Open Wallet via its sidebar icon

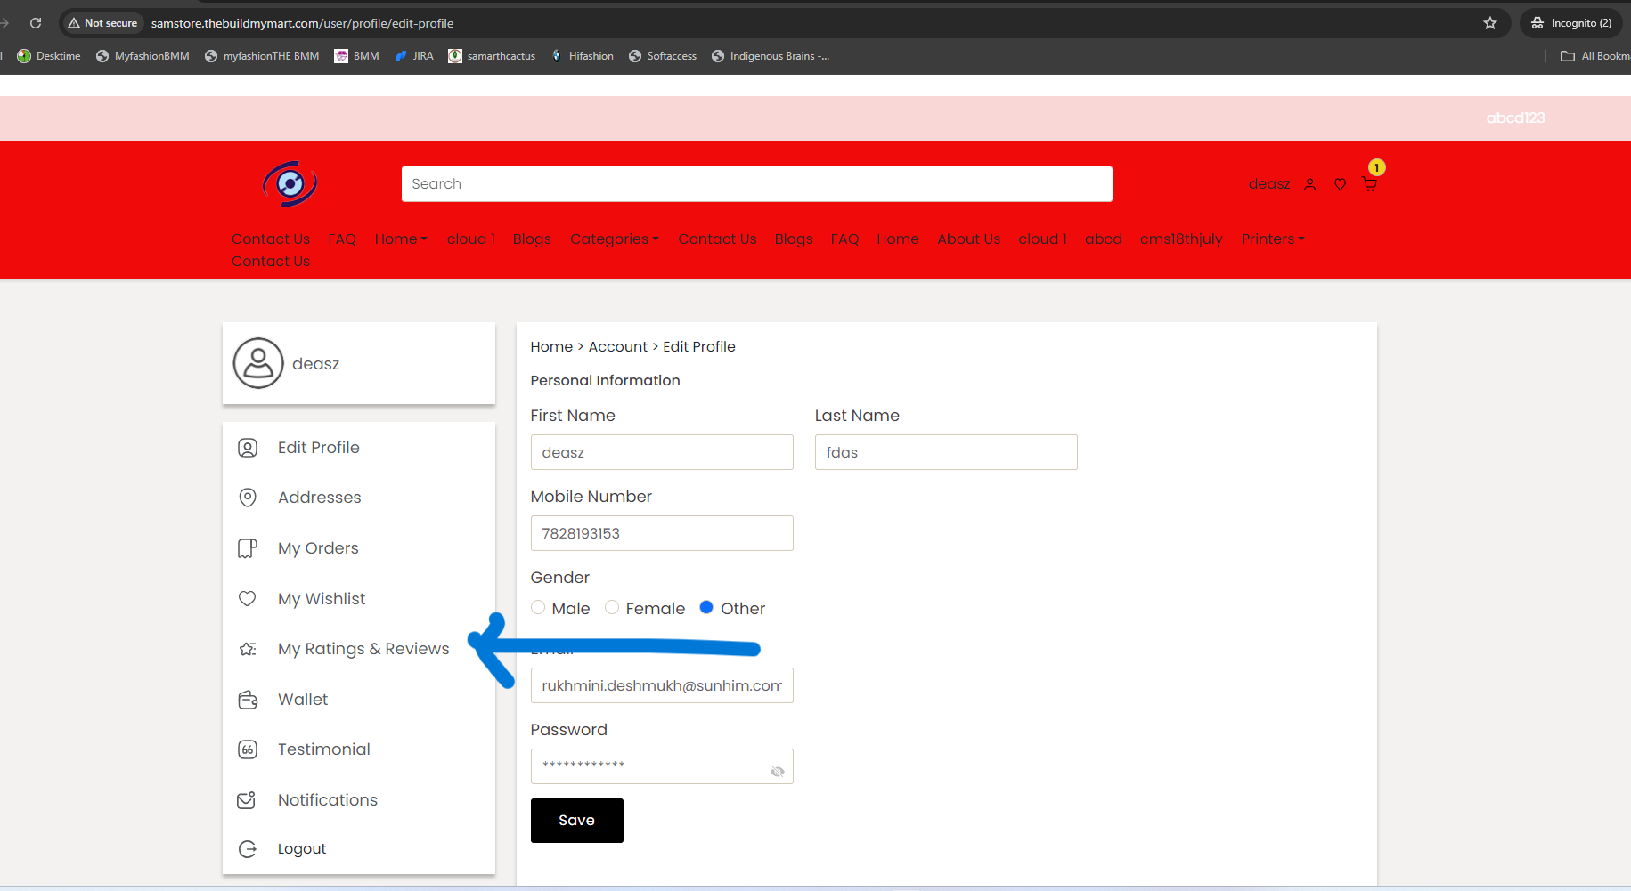[x=248, y=700]
